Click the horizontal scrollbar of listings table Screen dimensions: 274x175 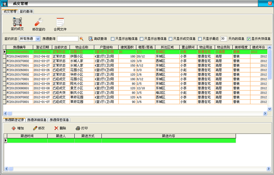(x=135, y=113)
